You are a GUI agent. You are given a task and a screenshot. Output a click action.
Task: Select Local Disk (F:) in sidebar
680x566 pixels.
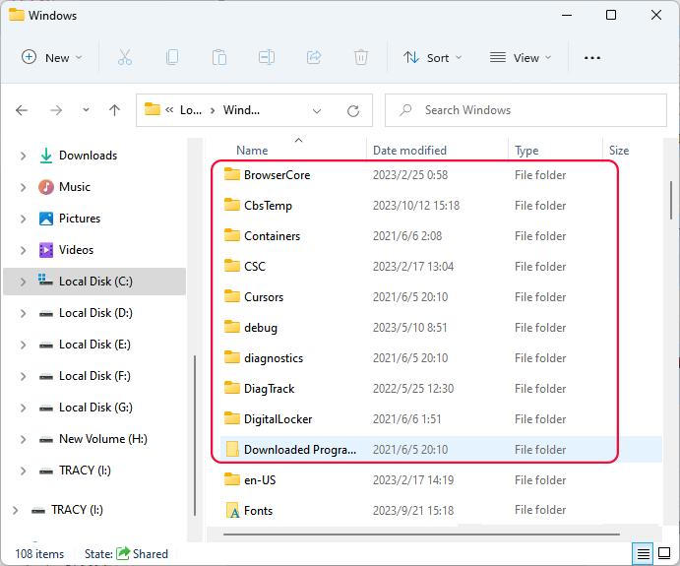point(94,376)
